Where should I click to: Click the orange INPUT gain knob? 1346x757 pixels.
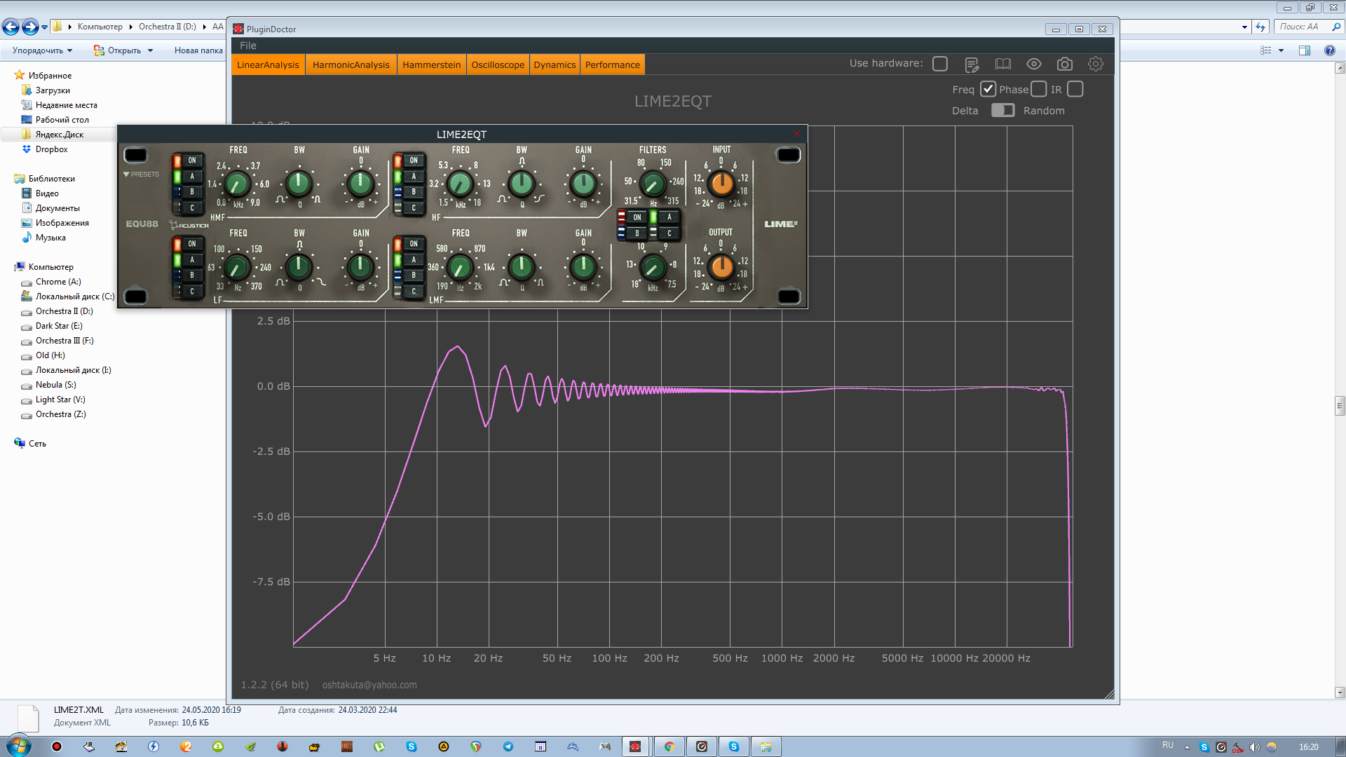click(x=721, y=184)
